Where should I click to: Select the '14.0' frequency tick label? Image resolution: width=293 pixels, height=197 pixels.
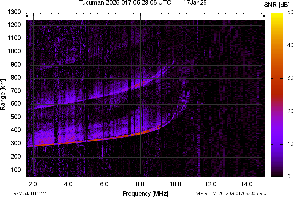point(247,184)
